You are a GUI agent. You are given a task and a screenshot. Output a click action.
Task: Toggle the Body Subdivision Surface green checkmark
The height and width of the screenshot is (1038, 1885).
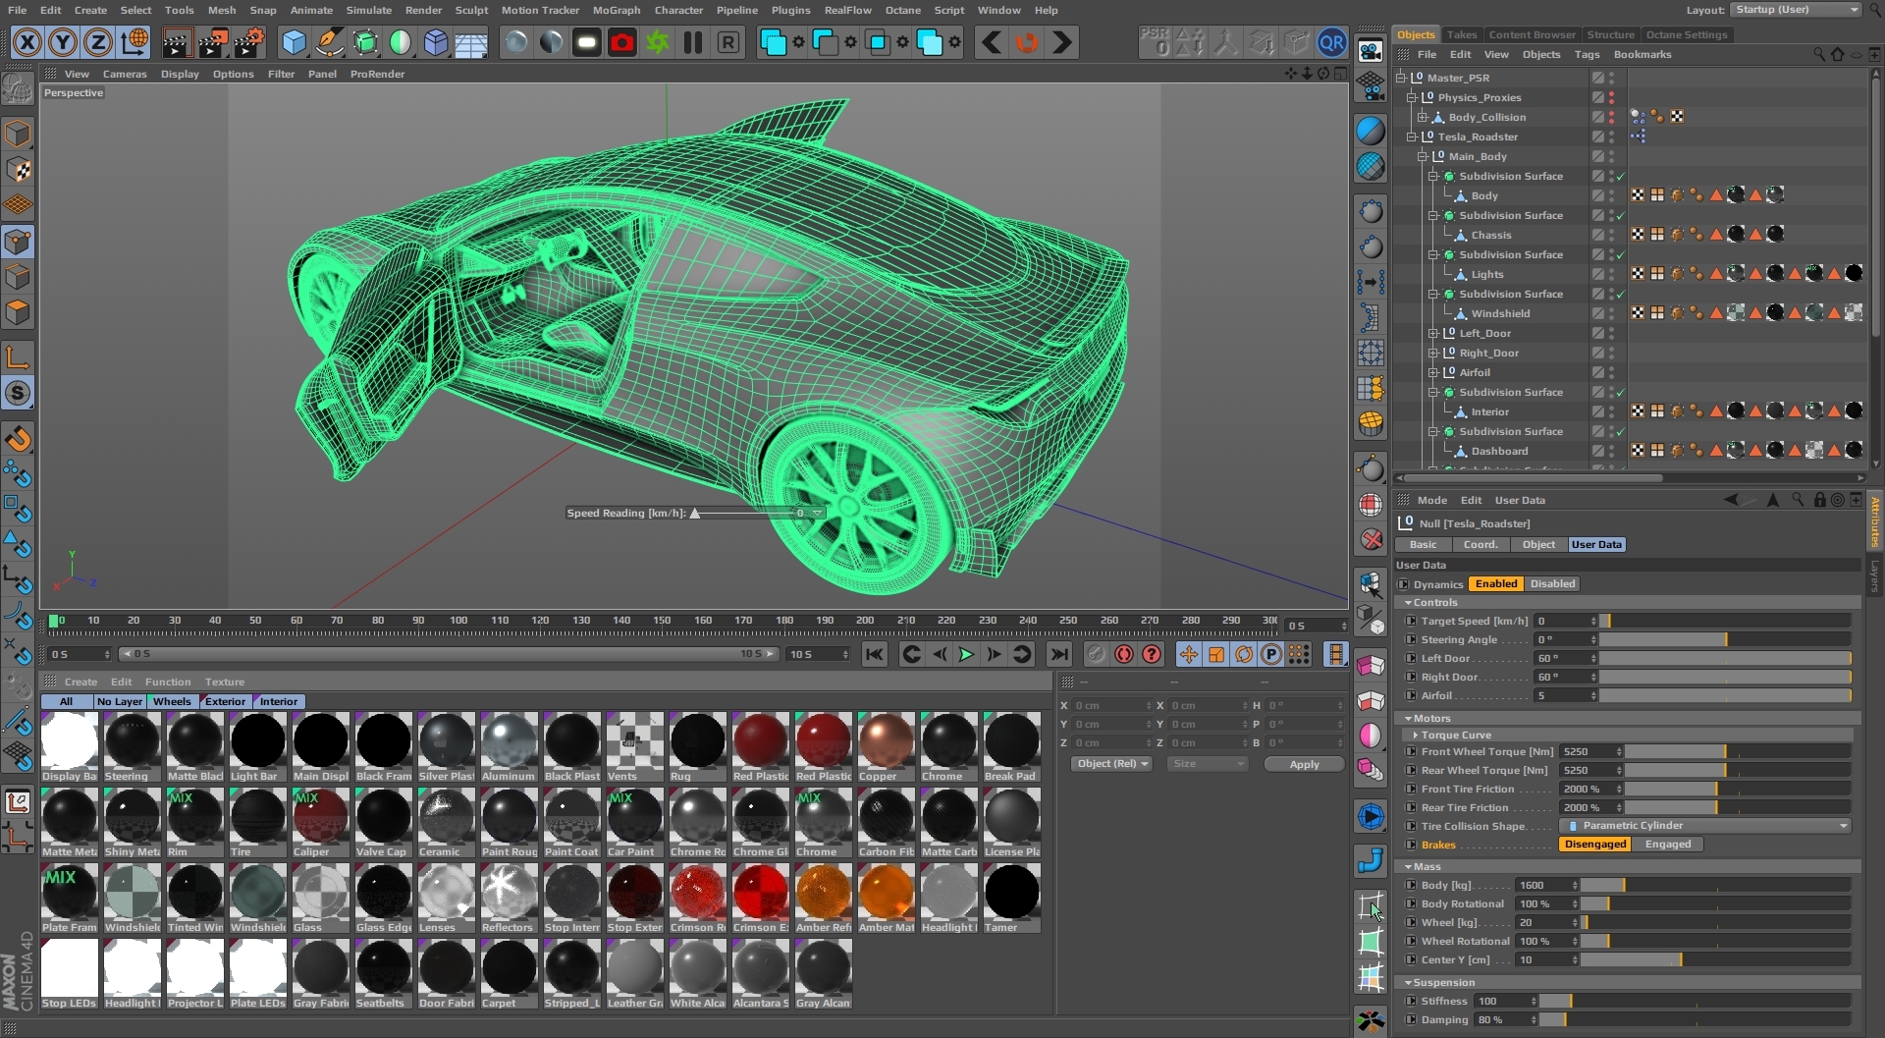[x=1621, y=177]
